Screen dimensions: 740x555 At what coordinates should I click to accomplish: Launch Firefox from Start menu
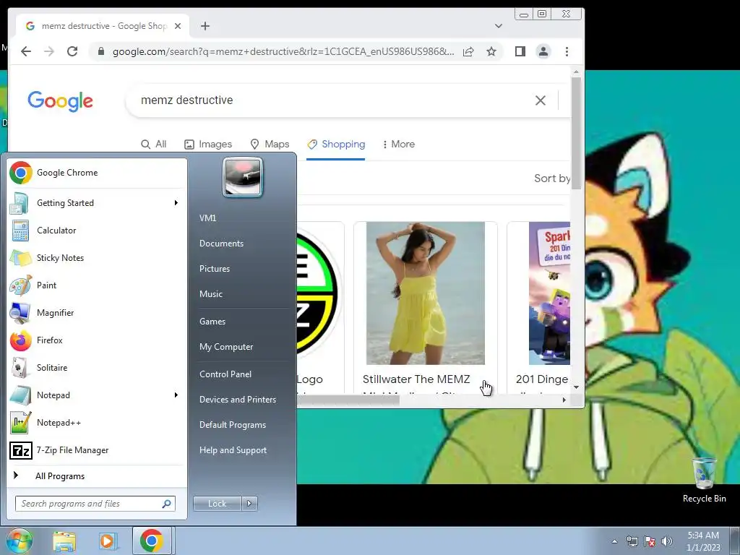pyautogui.click(x=97, y=340)
